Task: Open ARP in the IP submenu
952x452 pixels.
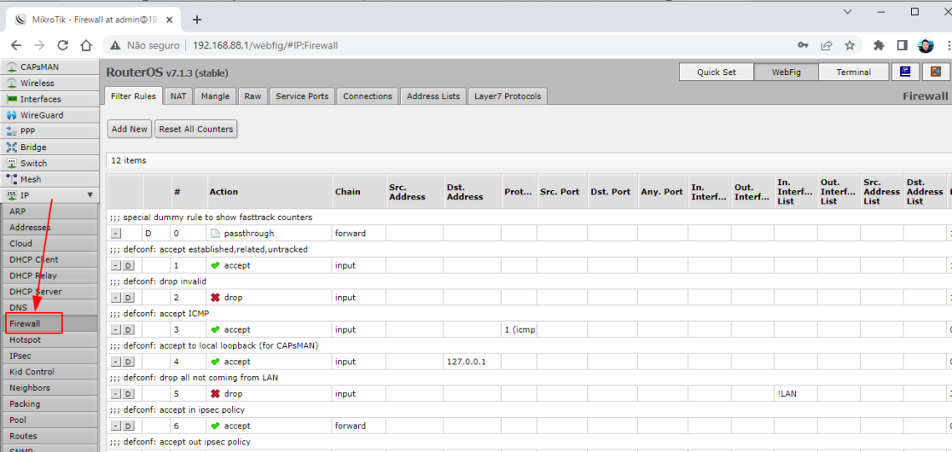Action: pyautogui.click(x=50, y=211)
